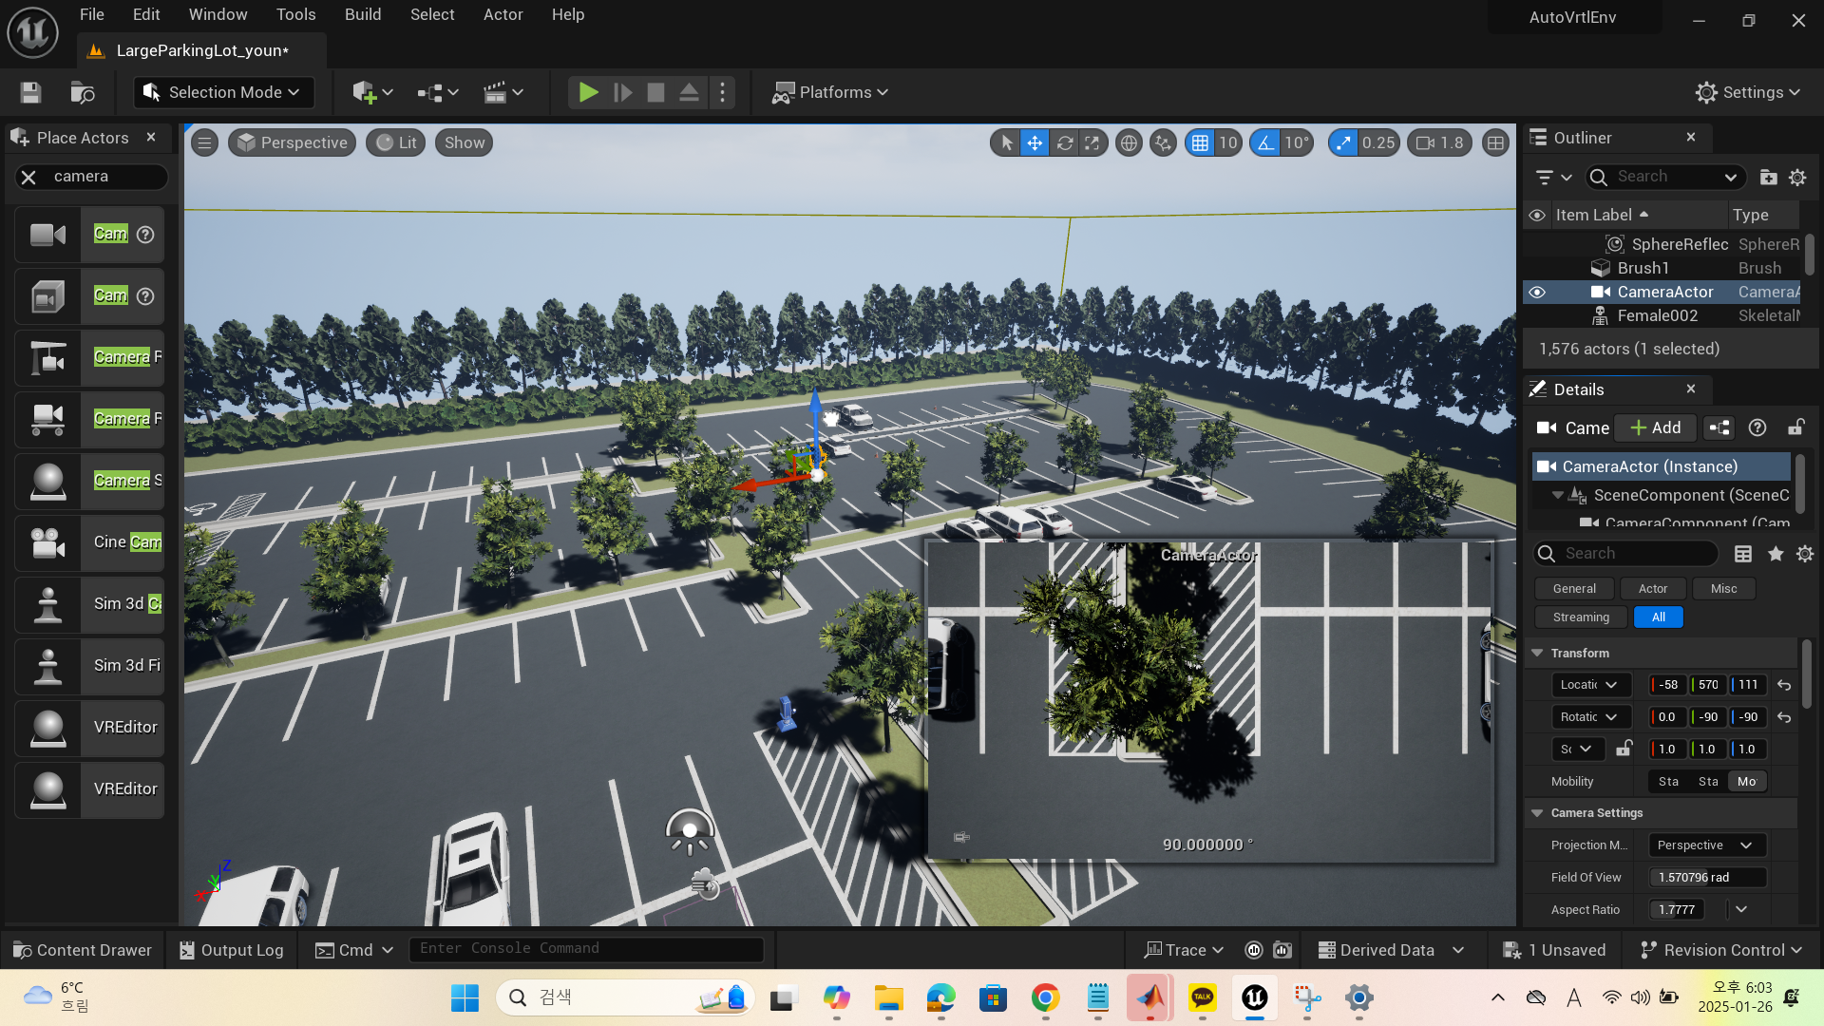Click the Add component button
The height and width of the screenshot is (1026, 1824).
point(1656,427)
